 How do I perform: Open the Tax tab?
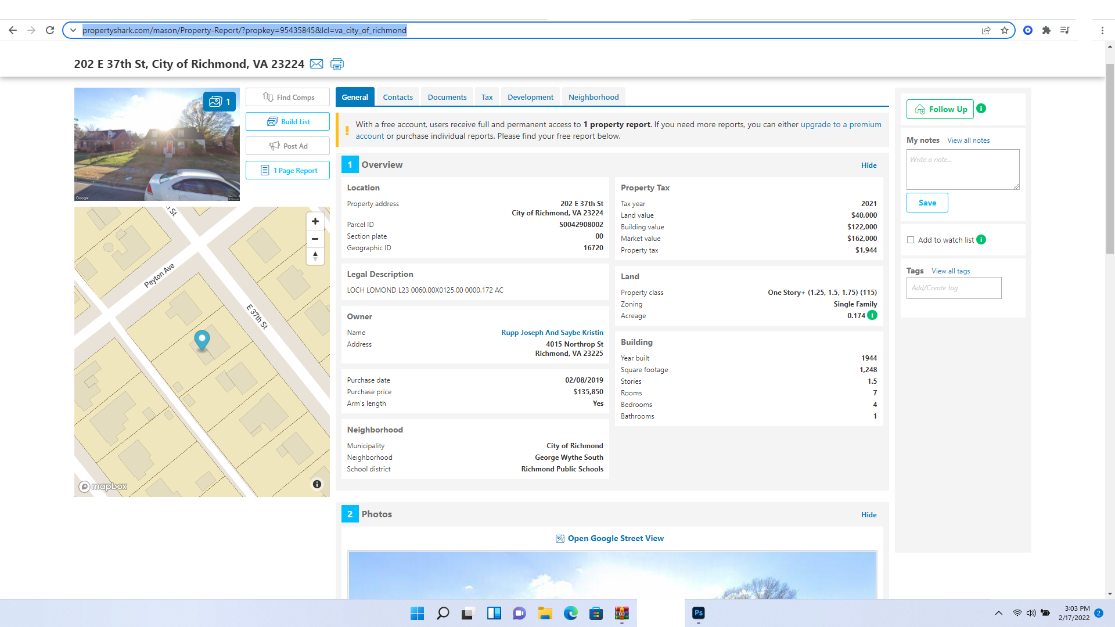(x=487, y=97)
